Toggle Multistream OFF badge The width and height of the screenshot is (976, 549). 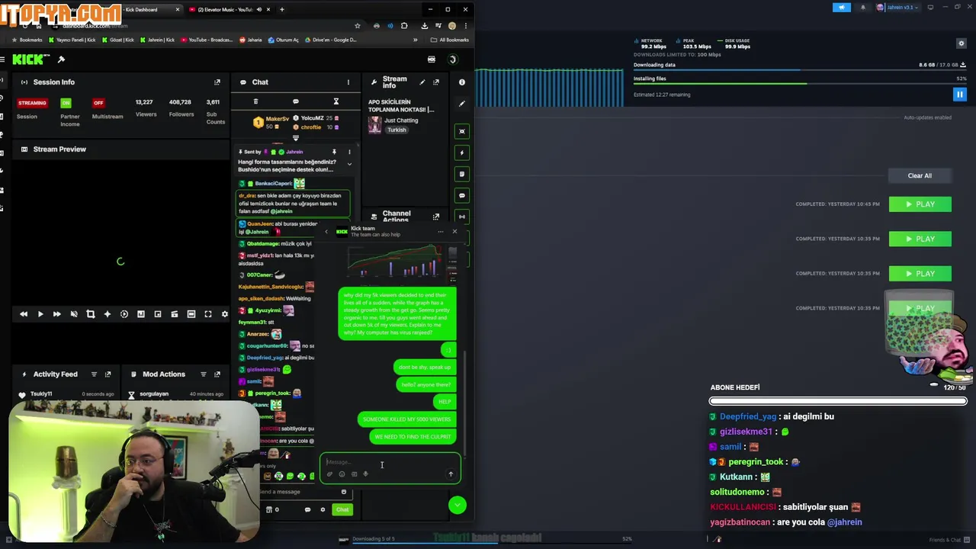pyautogui.click(x=98, y=103)
